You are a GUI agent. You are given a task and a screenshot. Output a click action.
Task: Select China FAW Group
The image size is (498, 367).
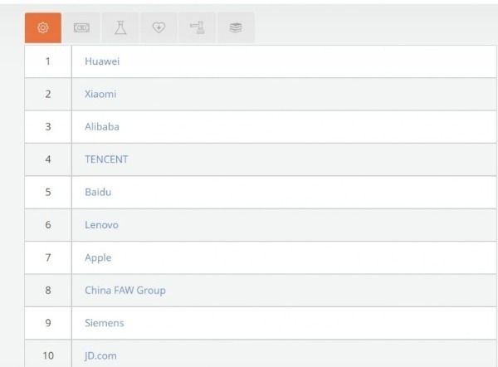click(x=125, y=291)
